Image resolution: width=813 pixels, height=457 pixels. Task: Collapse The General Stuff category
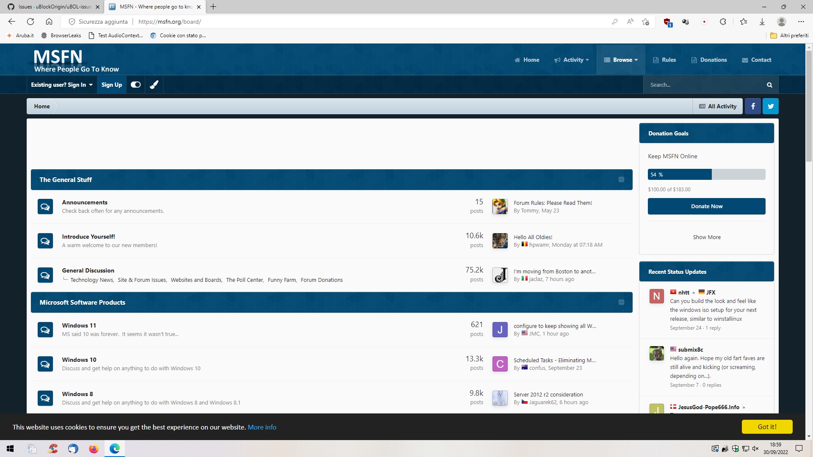coord(621,179)
